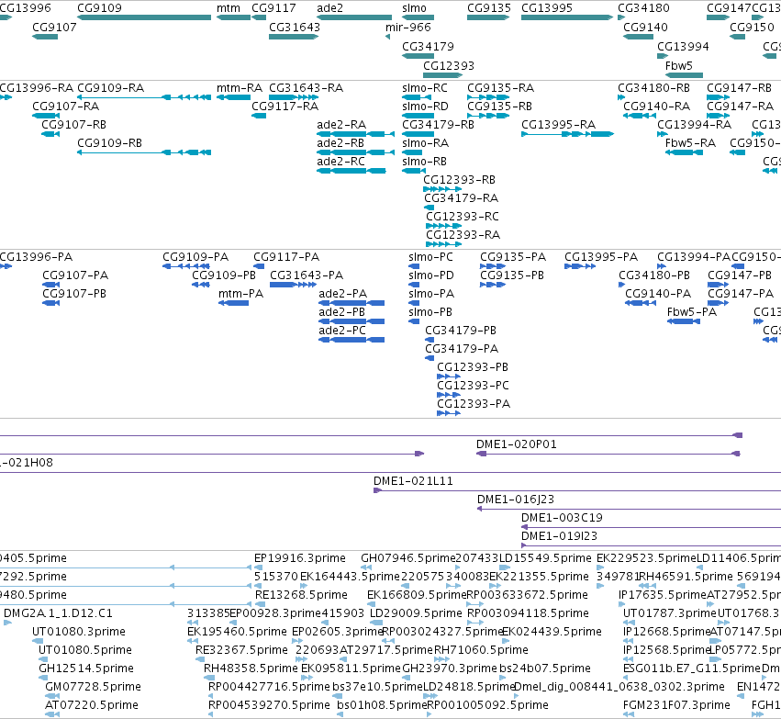Click the DME1-016J23 BAC clone label
The height and width of the screenshot is (719, 781).
516,500
